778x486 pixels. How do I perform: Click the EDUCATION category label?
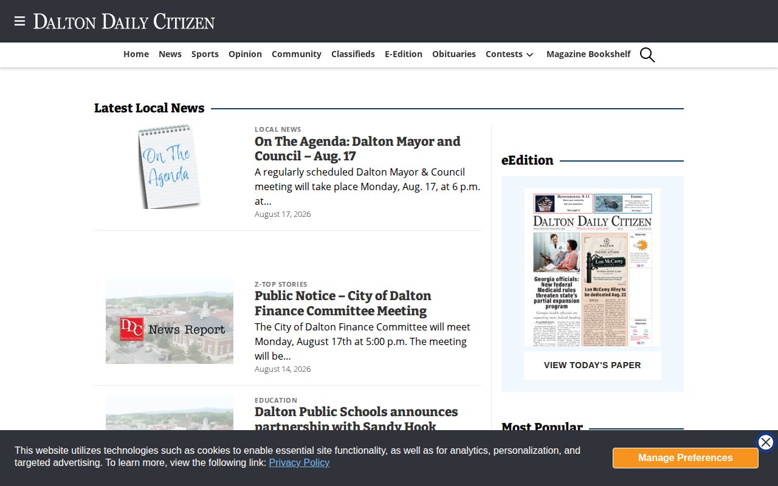[x=276, y=400]
